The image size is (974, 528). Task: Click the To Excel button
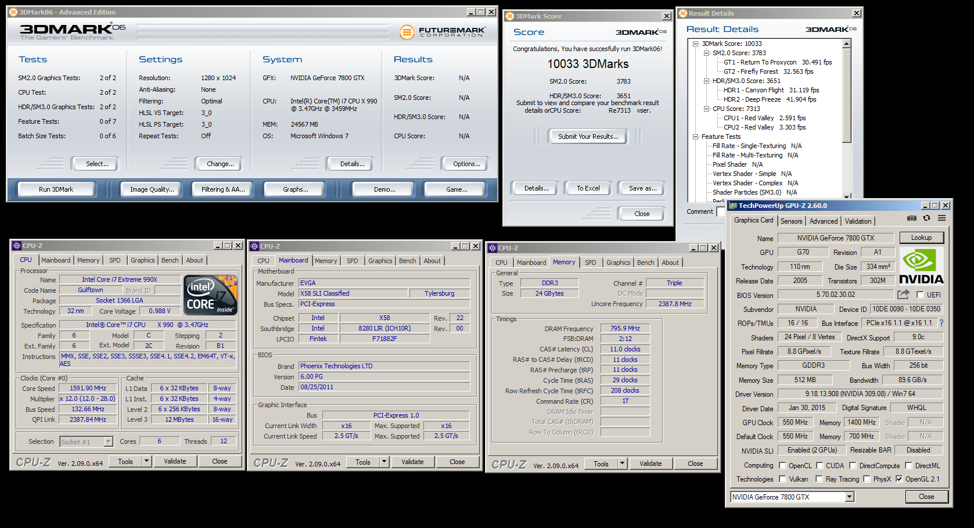588,188
